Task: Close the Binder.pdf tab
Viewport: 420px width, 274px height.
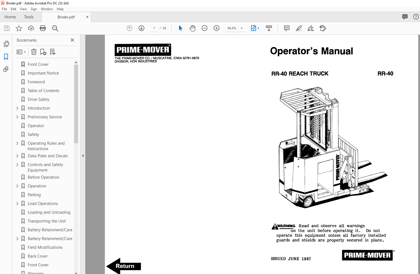Action: [x=87, y=17]
